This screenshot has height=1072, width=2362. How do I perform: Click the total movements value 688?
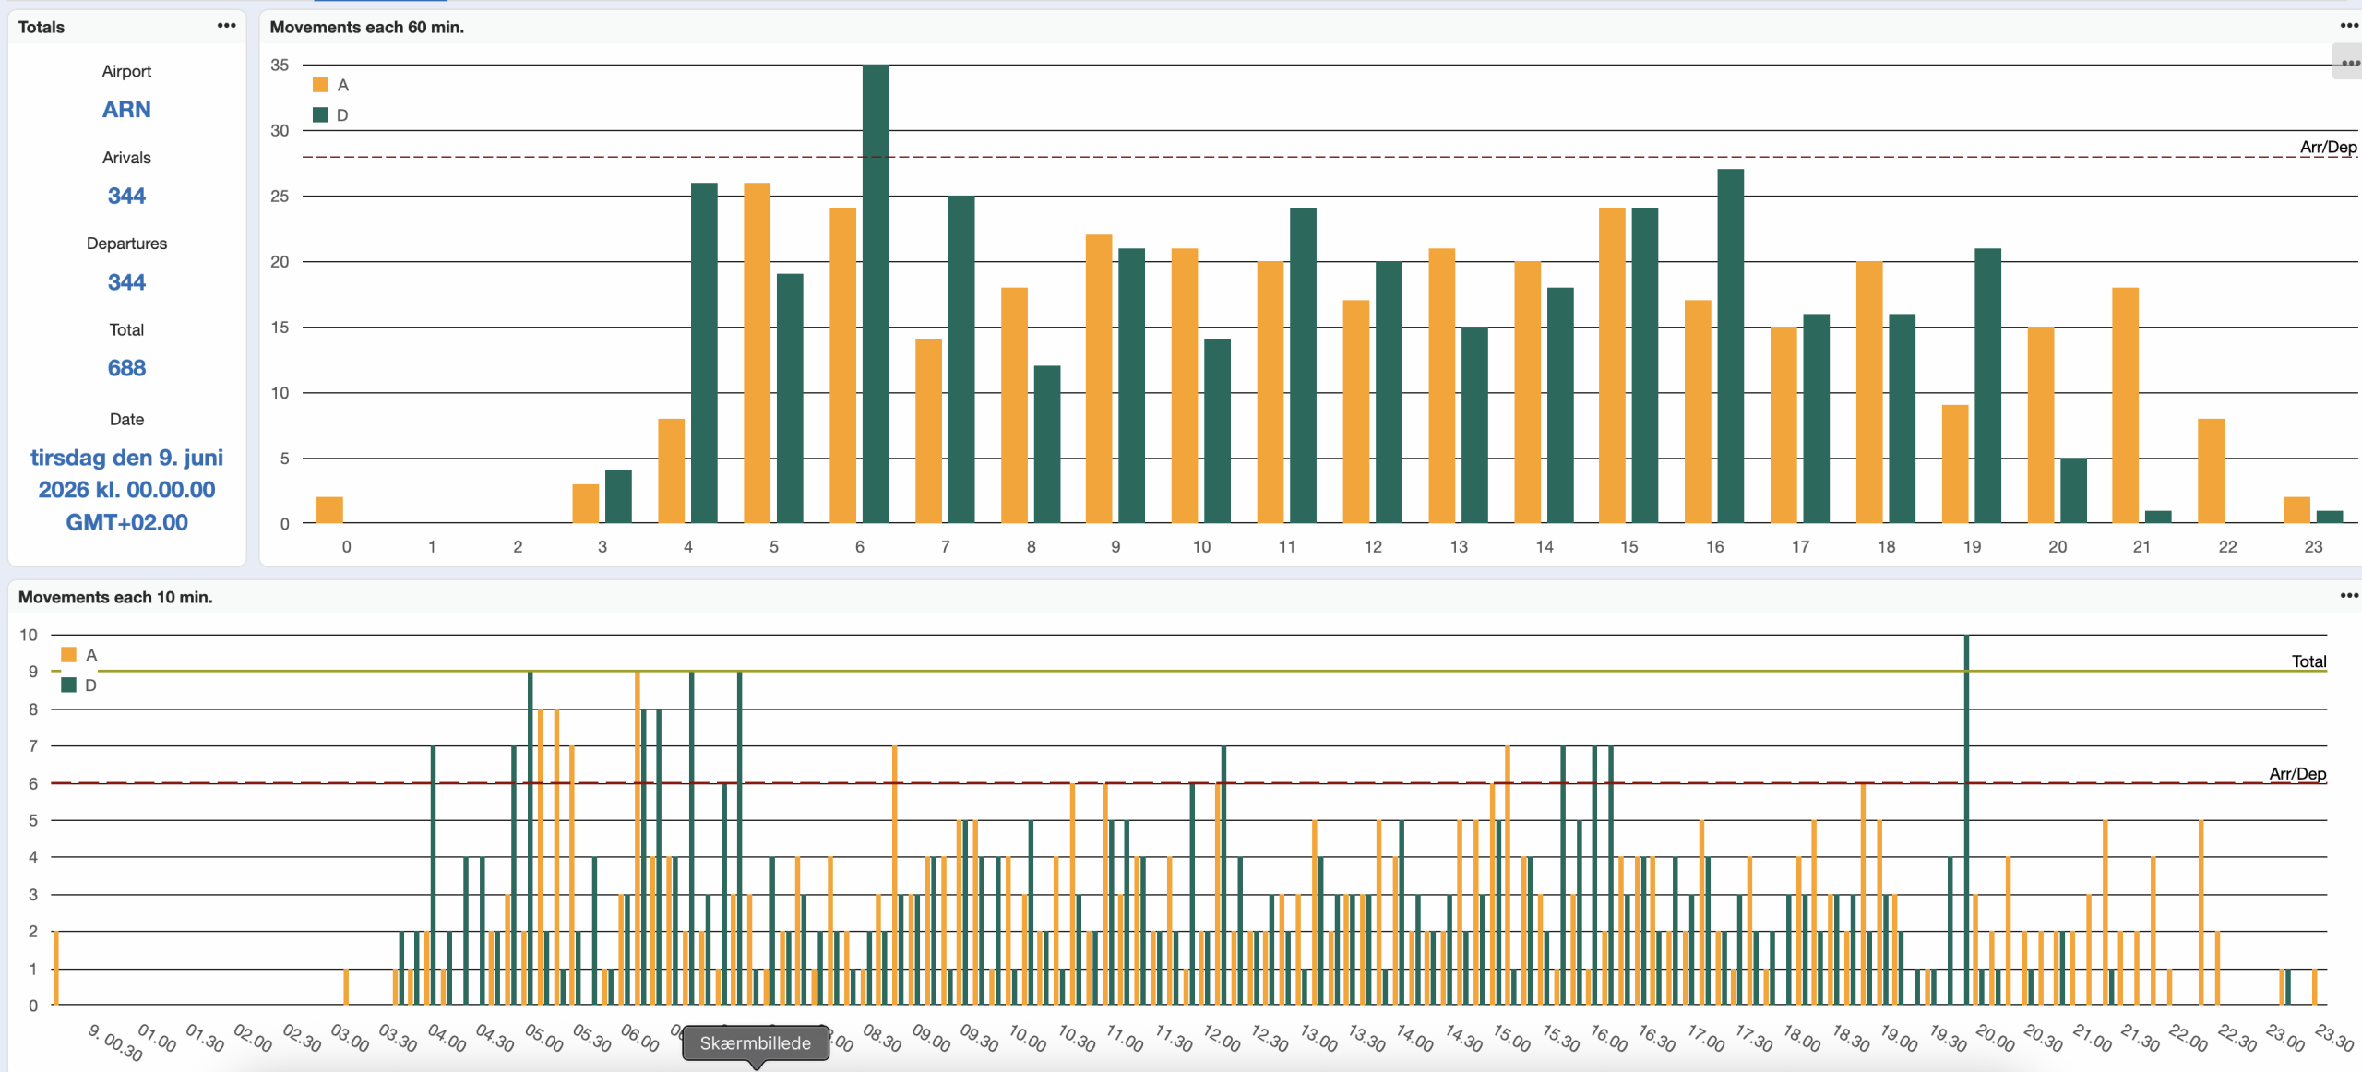point(126,368)
